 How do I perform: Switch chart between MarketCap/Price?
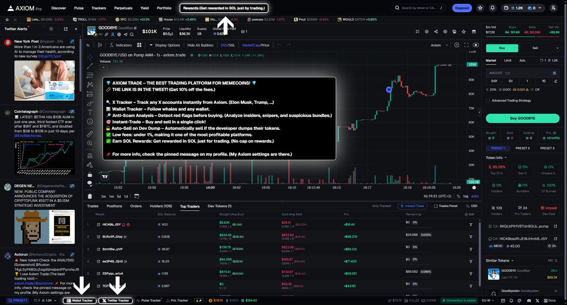[x=256, y=45]
